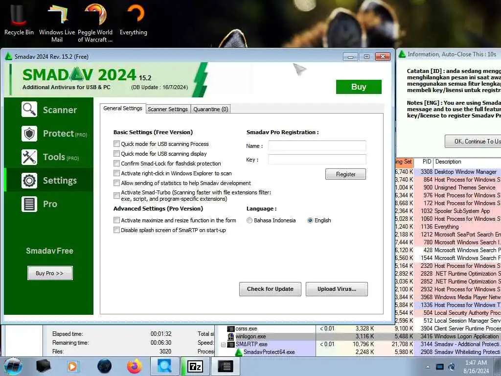Switch to the Scanner Settings tab
501x376 pixels.
point(168,109)
